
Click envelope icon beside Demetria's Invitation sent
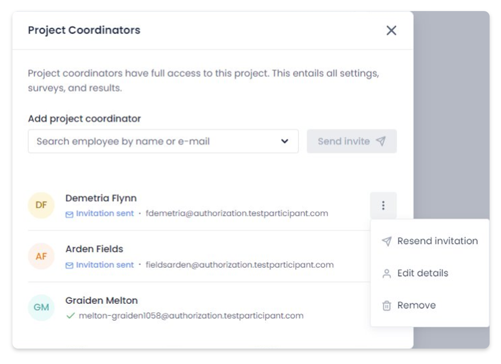70,215
